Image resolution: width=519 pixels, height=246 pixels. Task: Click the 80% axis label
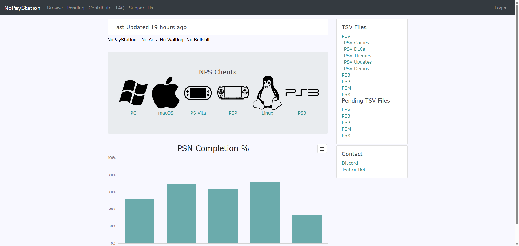point(112,175)
